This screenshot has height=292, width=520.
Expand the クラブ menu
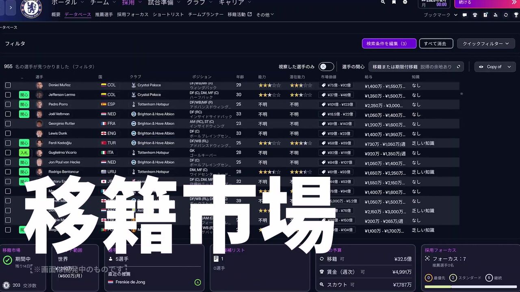click(x=199, y=3)
